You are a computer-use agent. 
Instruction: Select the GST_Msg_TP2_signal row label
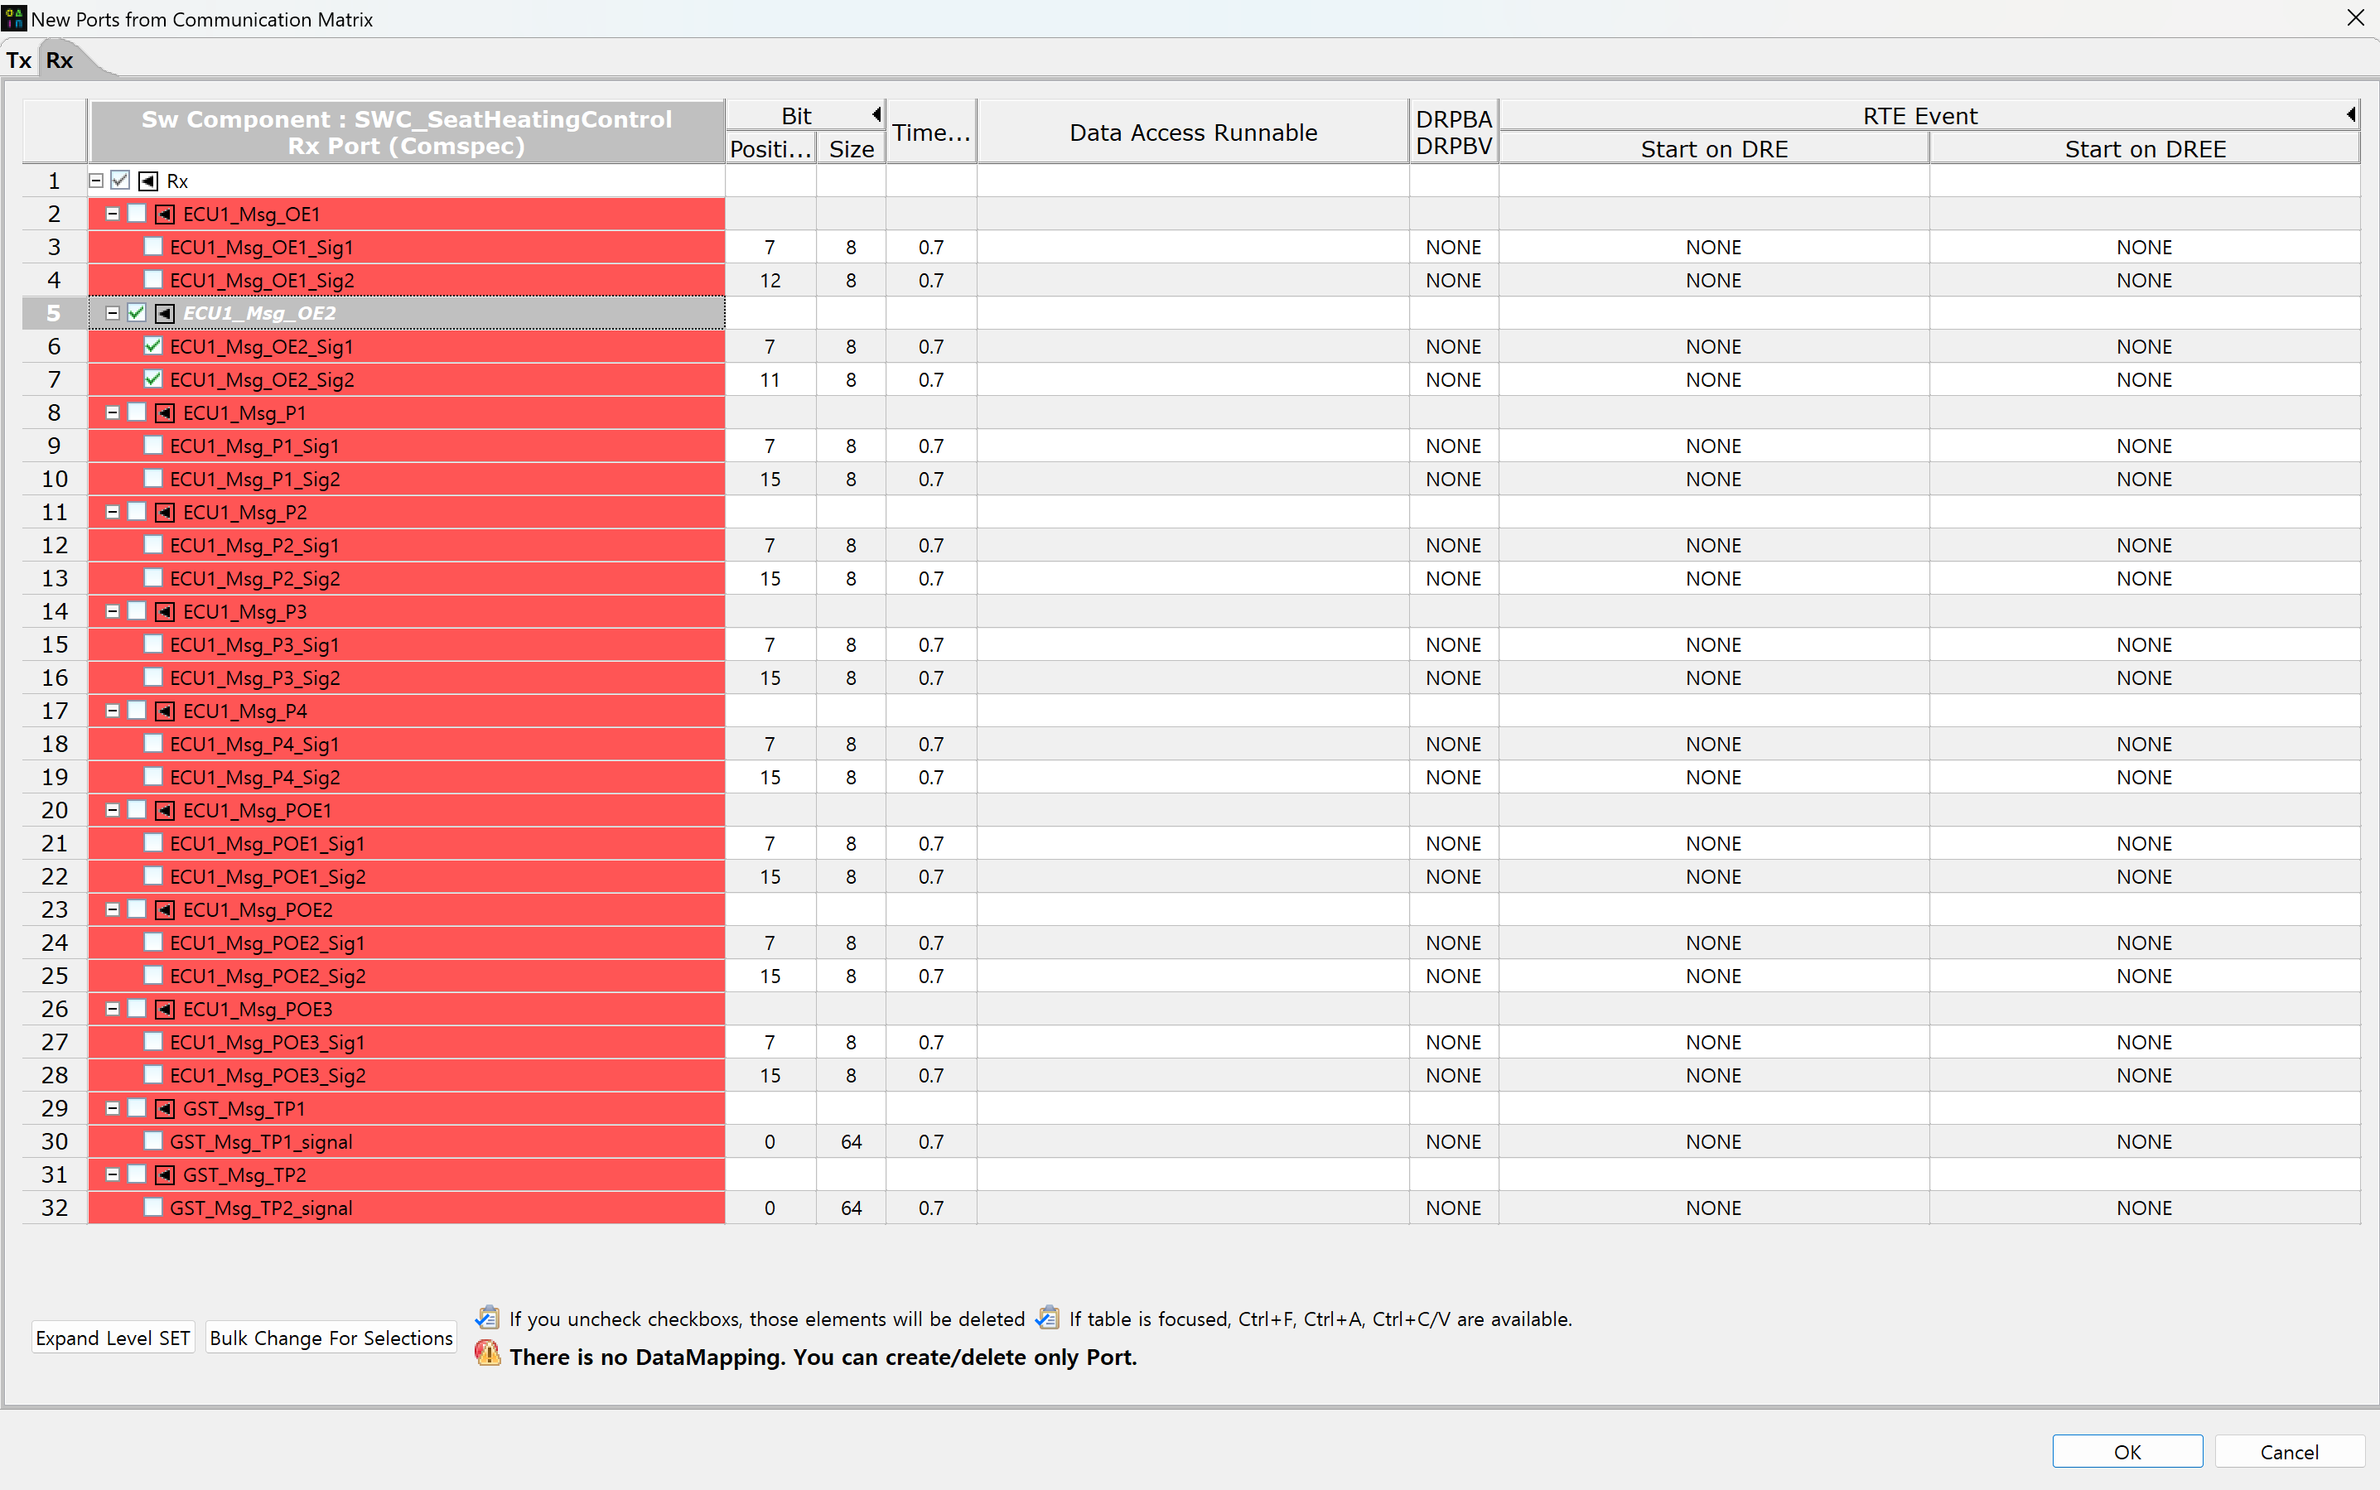click(x=261, y=1208)
